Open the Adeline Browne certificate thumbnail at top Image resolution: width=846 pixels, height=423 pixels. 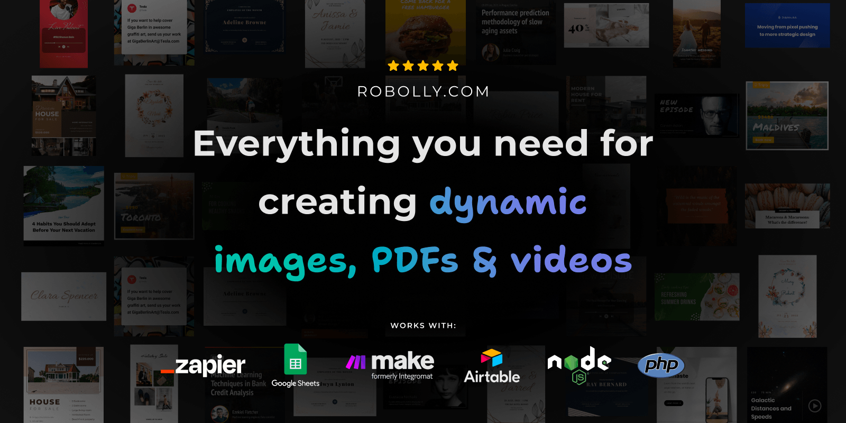click(x=245, y=25)
